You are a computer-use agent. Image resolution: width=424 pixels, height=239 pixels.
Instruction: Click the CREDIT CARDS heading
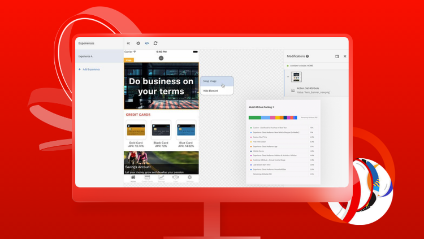[138, 115]
